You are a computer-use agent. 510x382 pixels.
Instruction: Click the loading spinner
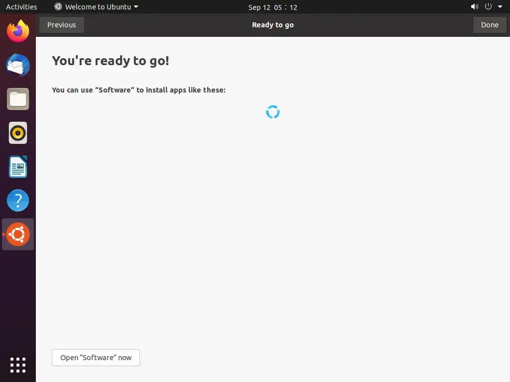coord(272,112)
